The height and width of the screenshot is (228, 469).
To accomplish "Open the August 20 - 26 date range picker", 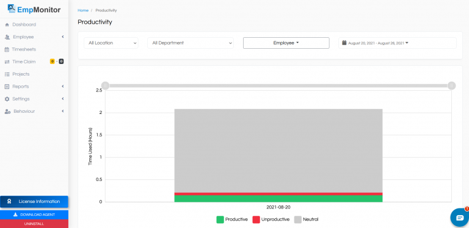I will pos(397,43).
